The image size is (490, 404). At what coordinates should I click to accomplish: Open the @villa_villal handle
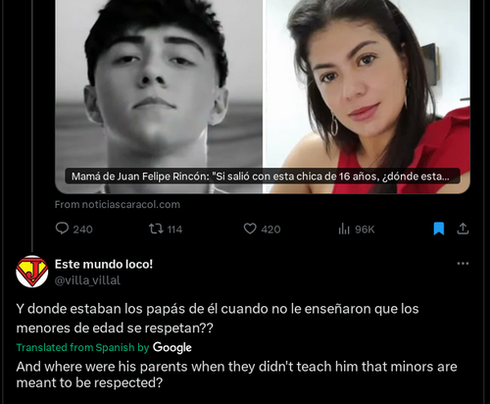(87, 280)
